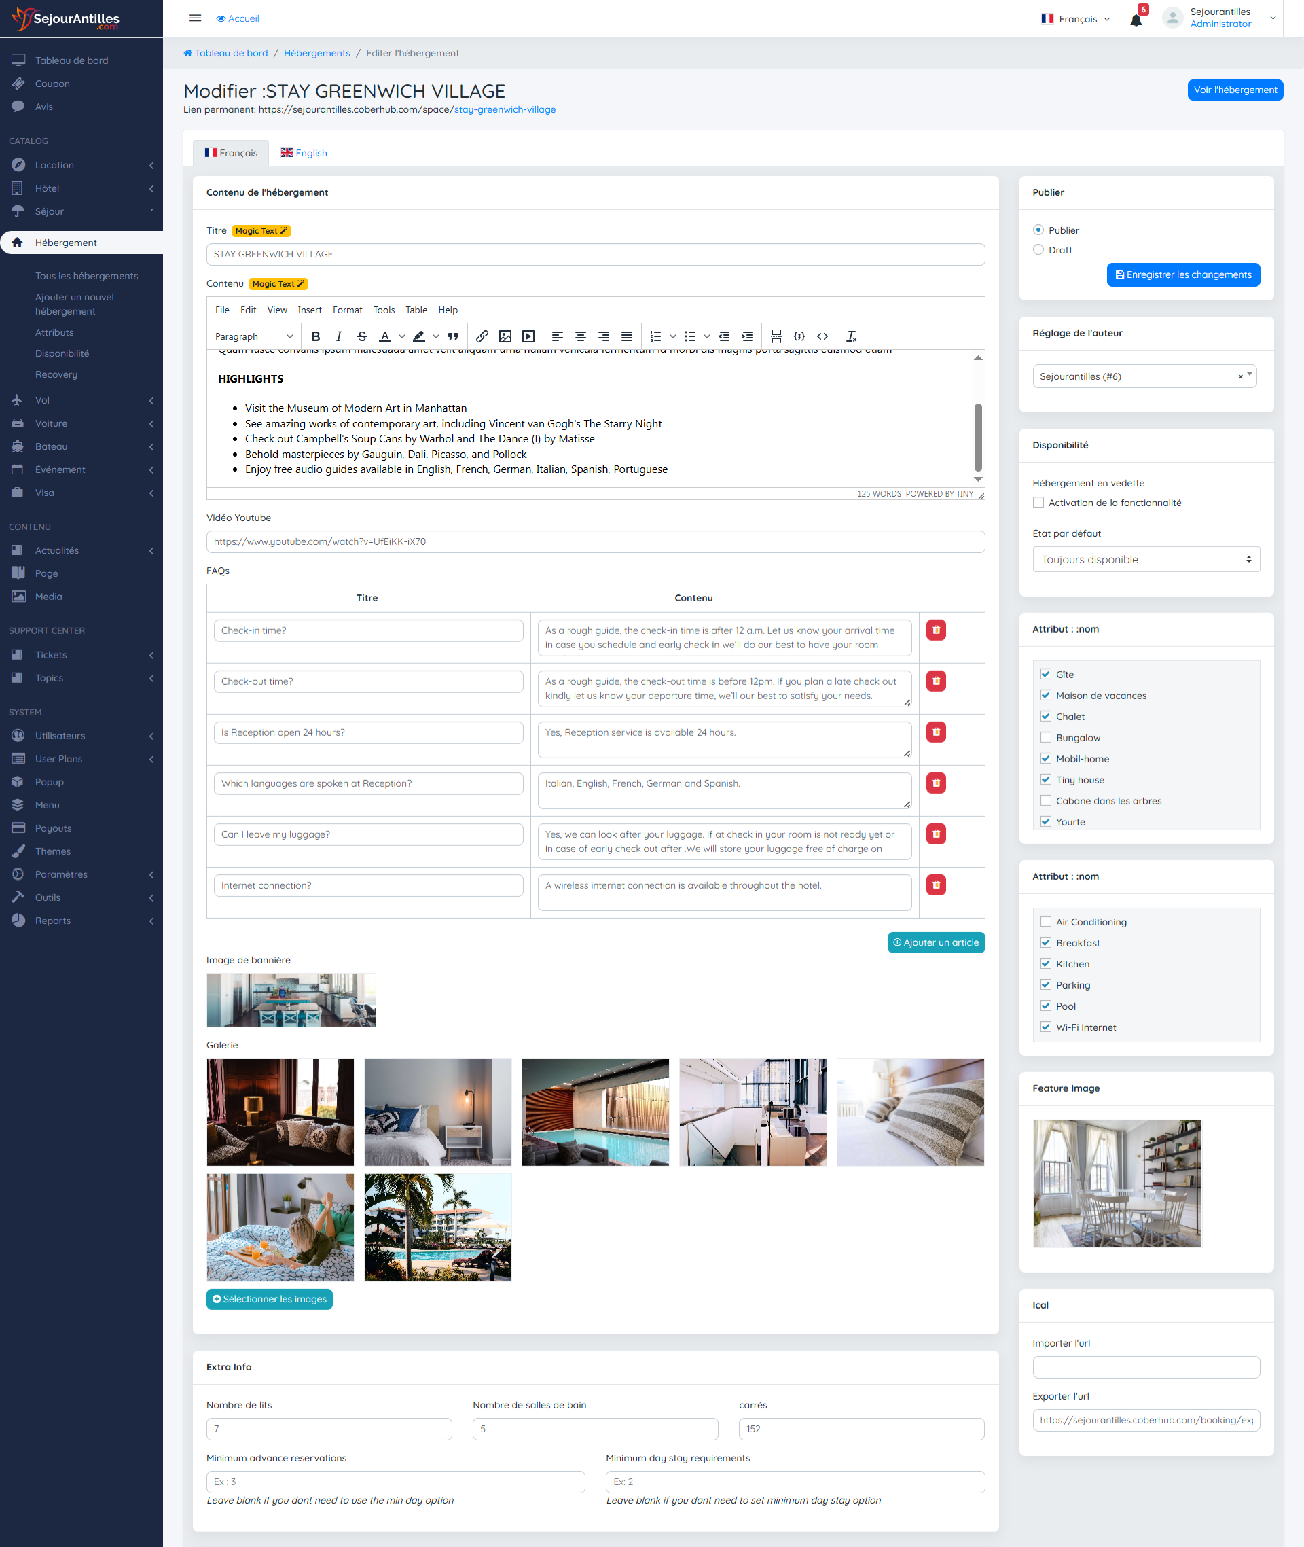Open the 'Toujours disponible' state dropdown
1304x1547 pixels.
click(x=1145, y=559)
